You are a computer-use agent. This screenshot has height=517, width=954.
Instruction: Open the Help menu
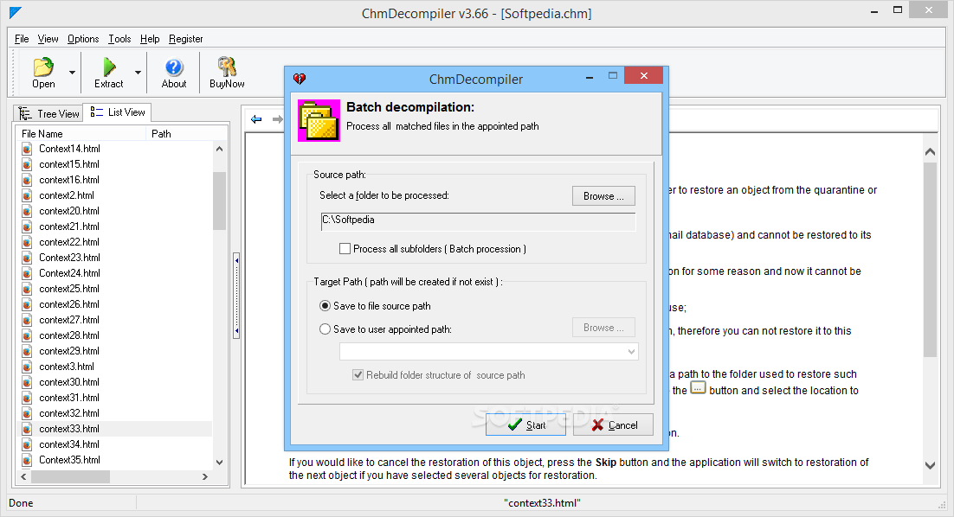[x=150, y=39]
